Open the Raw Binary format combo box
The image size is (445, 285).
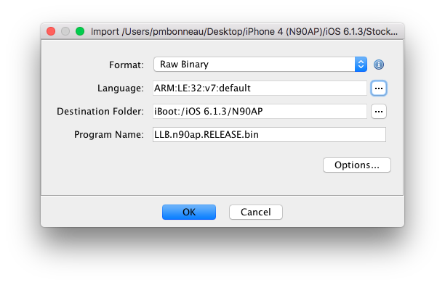coord(260,65)
